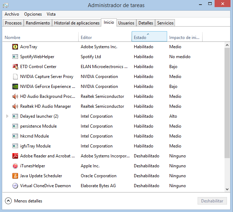
Task: Click Adobe Systems Inc. editor cell
Action: coord(99,47)
